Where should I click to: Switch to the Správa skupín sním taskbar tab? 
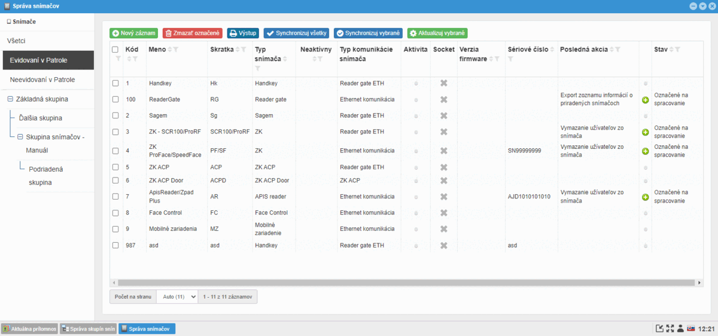coord(88,329)
